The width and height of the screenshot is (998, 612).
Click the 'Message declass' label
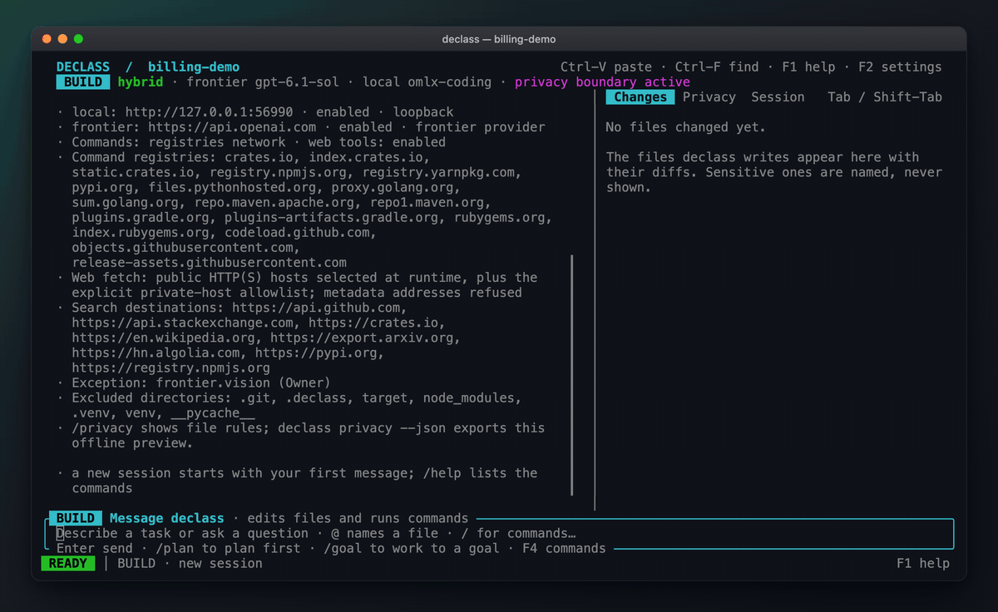coord(167,518)
